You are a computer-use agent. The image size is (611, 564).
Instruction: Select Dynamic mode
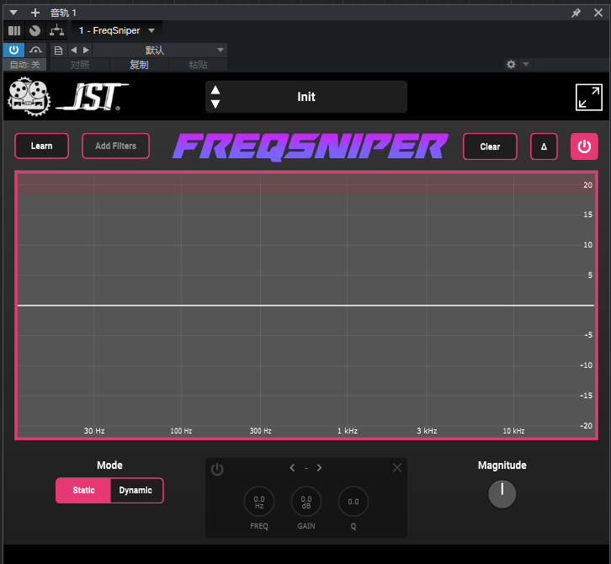135,490
